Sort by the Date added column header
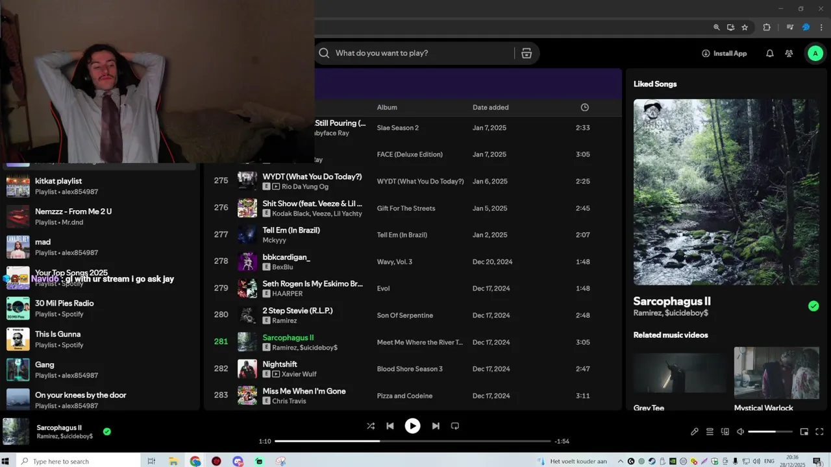 491,107
